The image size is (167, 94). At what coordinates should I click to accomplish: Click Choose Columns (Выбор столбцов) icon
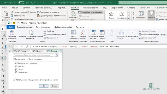point(73,32)
